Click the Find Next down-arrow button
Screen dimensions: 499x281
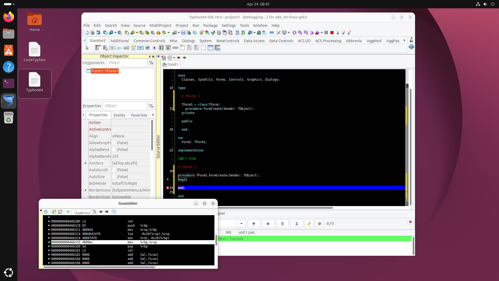point(254,223)
